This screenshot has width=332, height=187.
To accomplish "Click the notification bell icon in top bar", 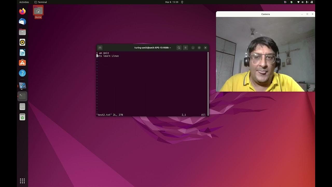I will [182, 2].
